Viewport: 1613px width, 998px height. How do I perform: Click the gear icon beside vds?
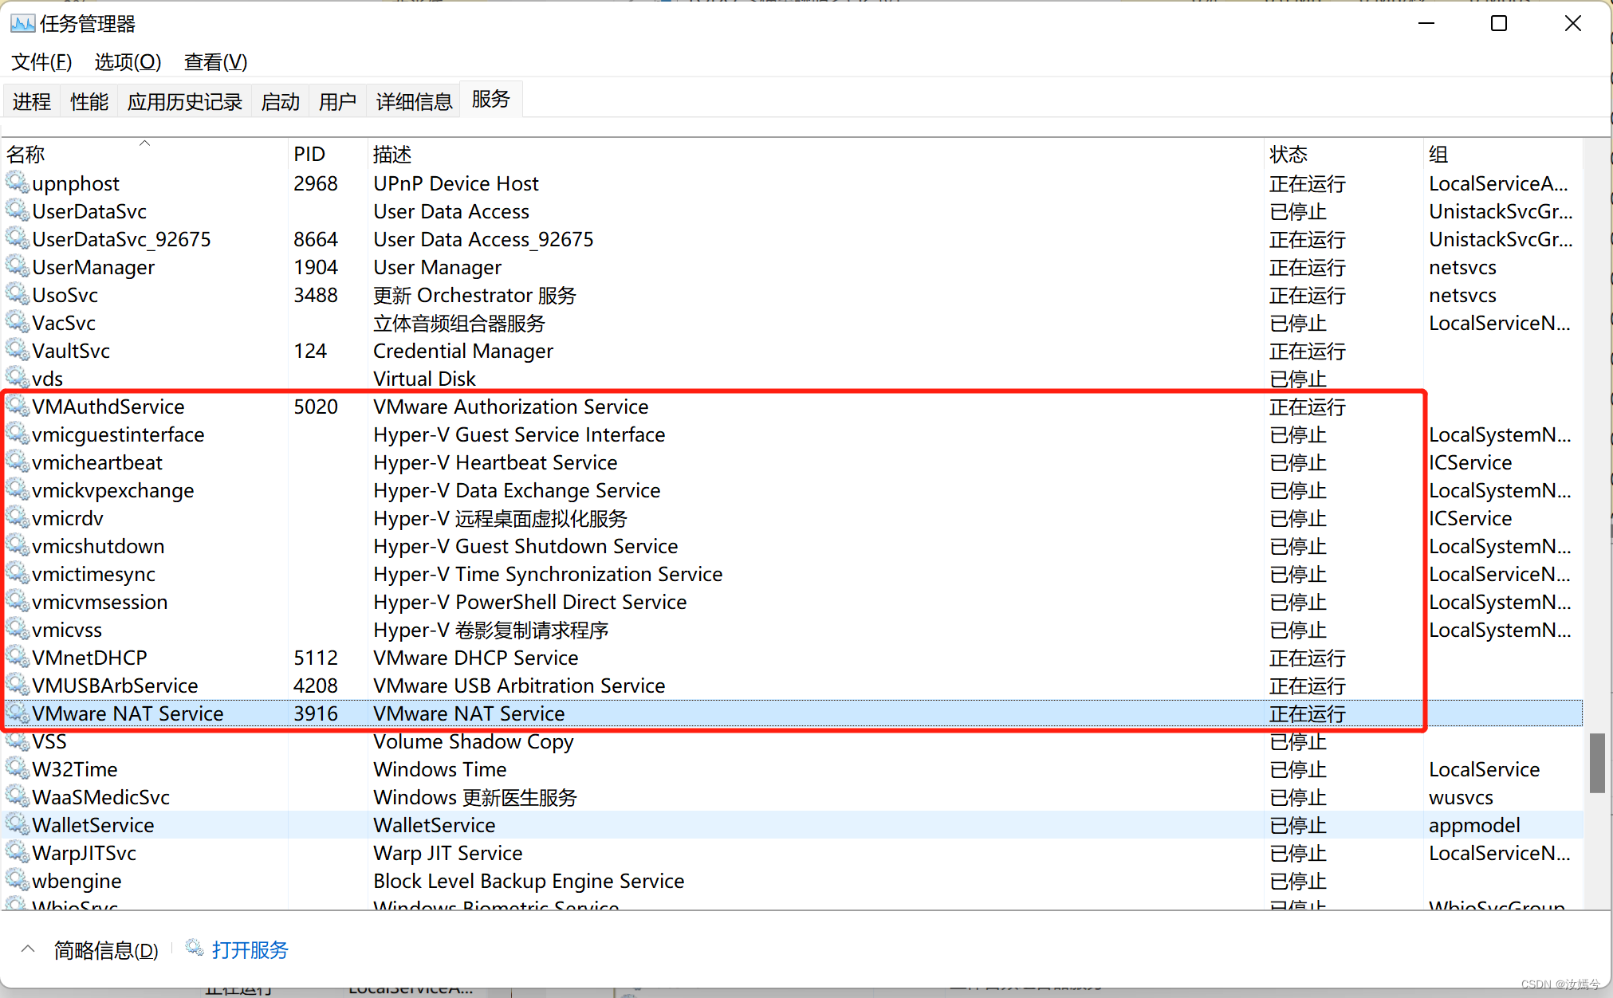click(18, 378)
